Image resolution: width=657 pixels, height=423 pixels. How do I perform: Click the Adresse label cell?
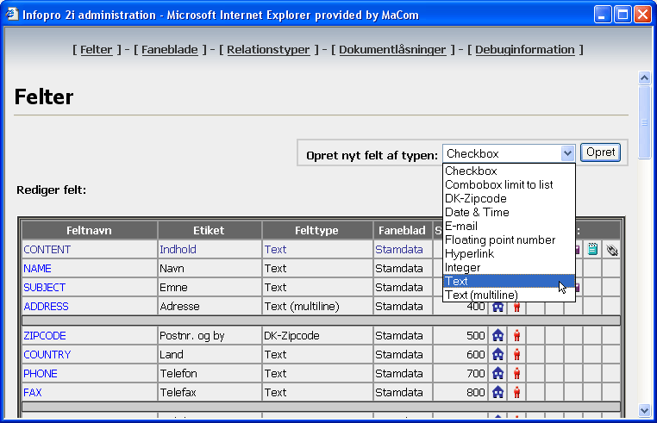(209, 306)
